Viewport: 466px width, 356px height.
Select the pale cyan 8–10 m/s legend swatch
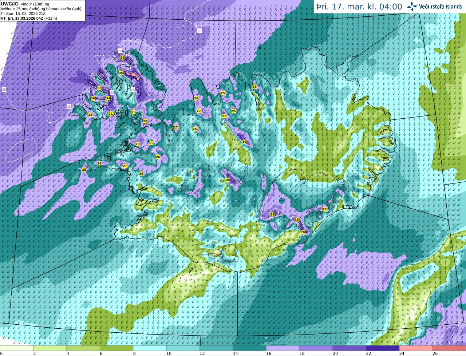(x=150, y=348)
